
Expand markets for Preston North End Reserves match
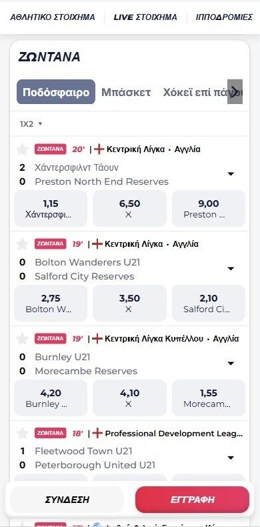tap(231, 174)
